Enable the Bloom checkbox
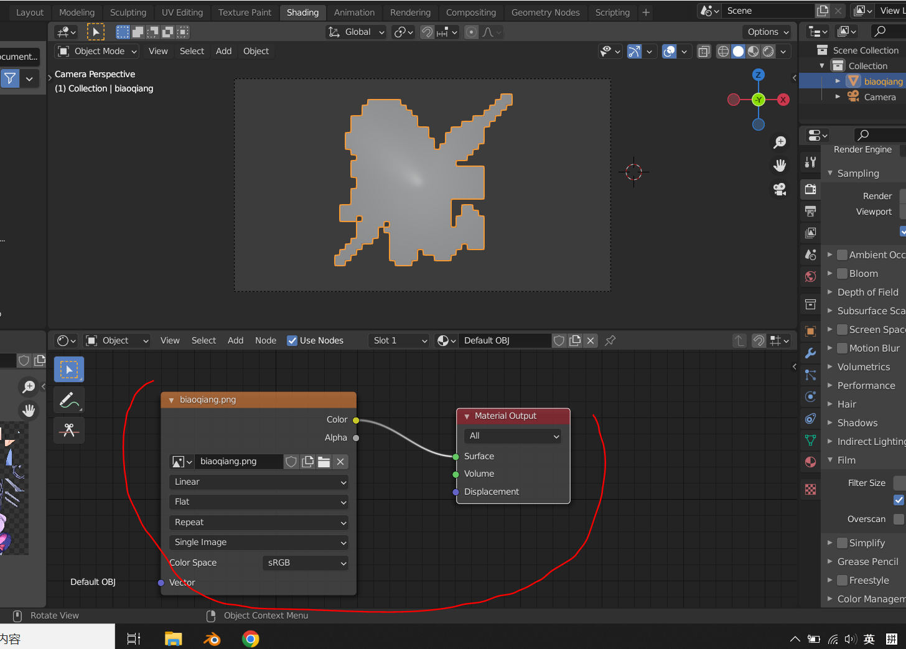The image size is (906, 649). (842, 274)
